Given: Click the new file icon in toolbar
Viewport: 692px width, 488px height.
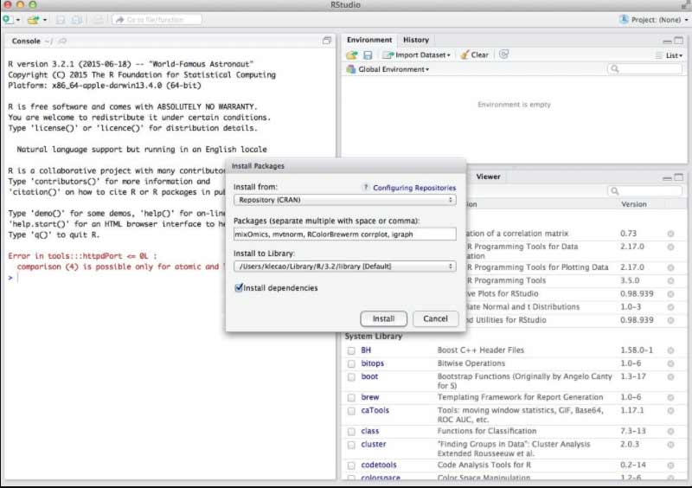Looking at the screenshot, I should [x=8, y=19].
